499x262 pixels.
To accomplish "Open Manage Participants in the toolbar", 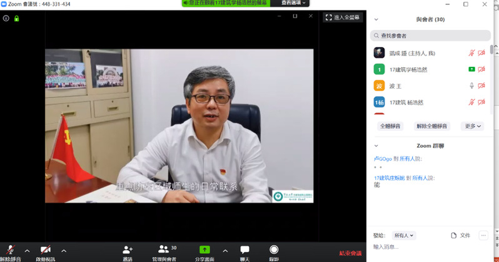I will pos(164,250).
